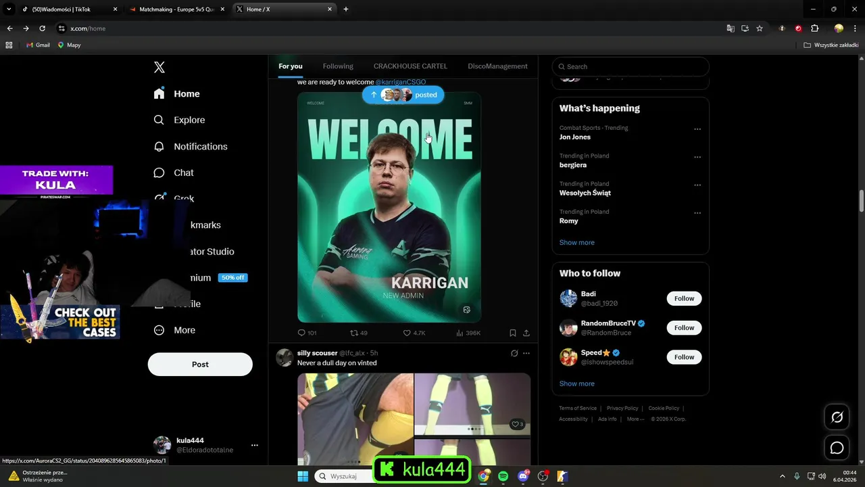Click the translate page icon
Image resolution: width=865 pixels, height=487 pixels.
pos(731,28)
